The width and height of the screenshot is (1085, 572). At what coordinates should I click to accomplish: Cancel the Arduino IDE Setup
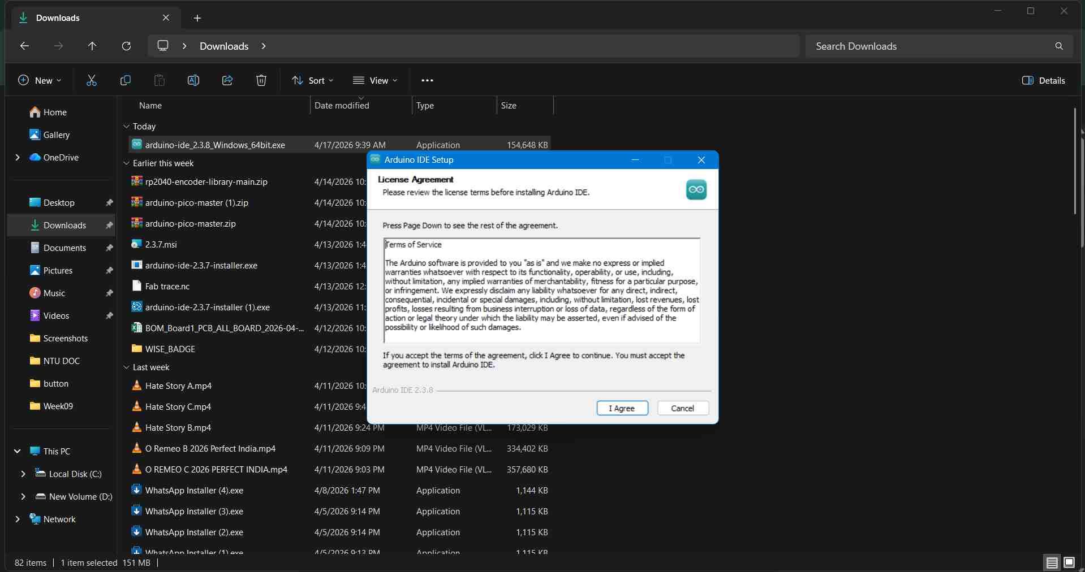pos(683,408)
